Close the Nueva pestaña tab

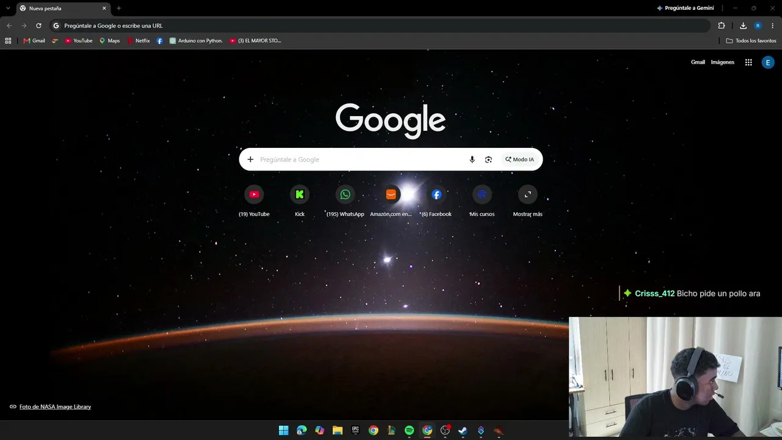pyautogui.click(x=104, y=8)
